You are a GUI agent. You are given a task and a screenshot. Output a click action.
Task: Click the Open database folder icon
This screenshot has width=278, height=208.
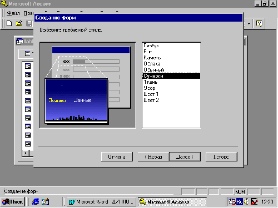coord(19,23)
